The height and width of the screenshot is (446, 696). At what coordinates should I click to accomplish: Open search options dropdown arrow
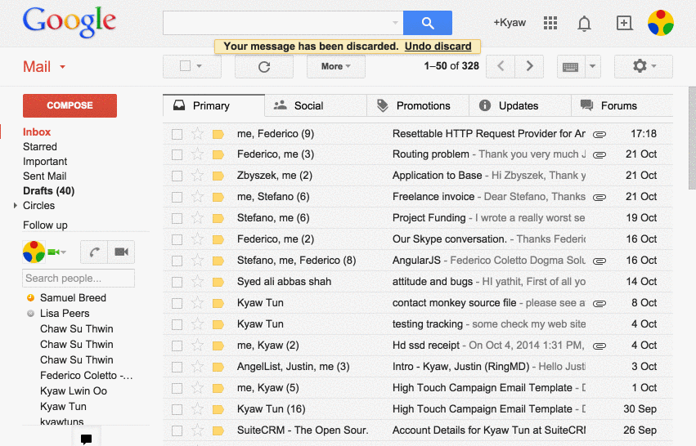(x=395, y=23)
